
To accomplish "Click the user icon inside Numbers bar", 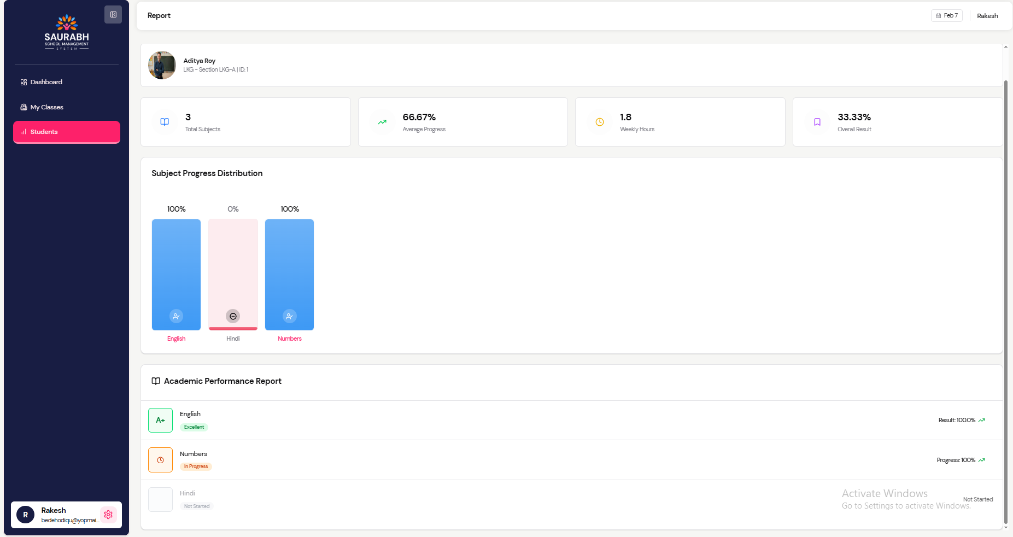I will (x=289, y=316).
